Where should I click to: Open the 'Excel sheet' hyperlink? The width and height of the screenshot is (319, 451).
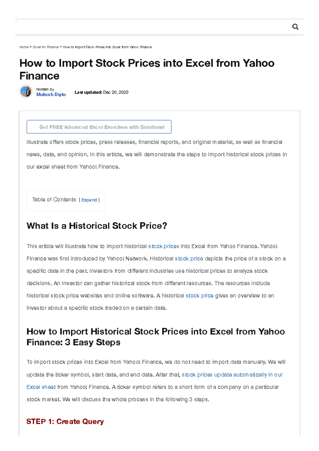[x=41, y=387]
